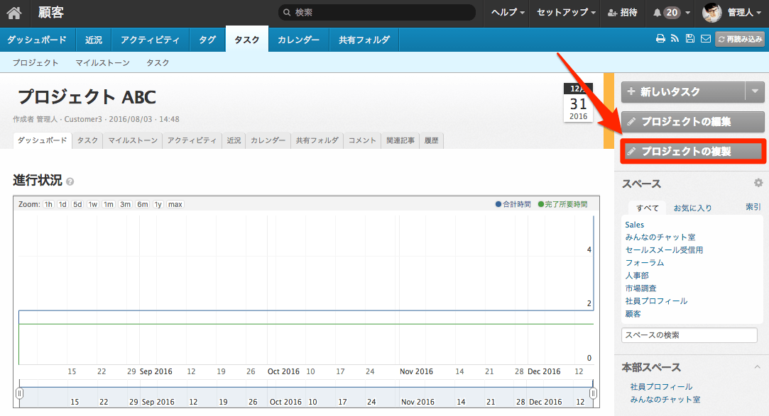
Task: Select the project タスク tab
Action: pyautogui.click(x=87, y=140)
